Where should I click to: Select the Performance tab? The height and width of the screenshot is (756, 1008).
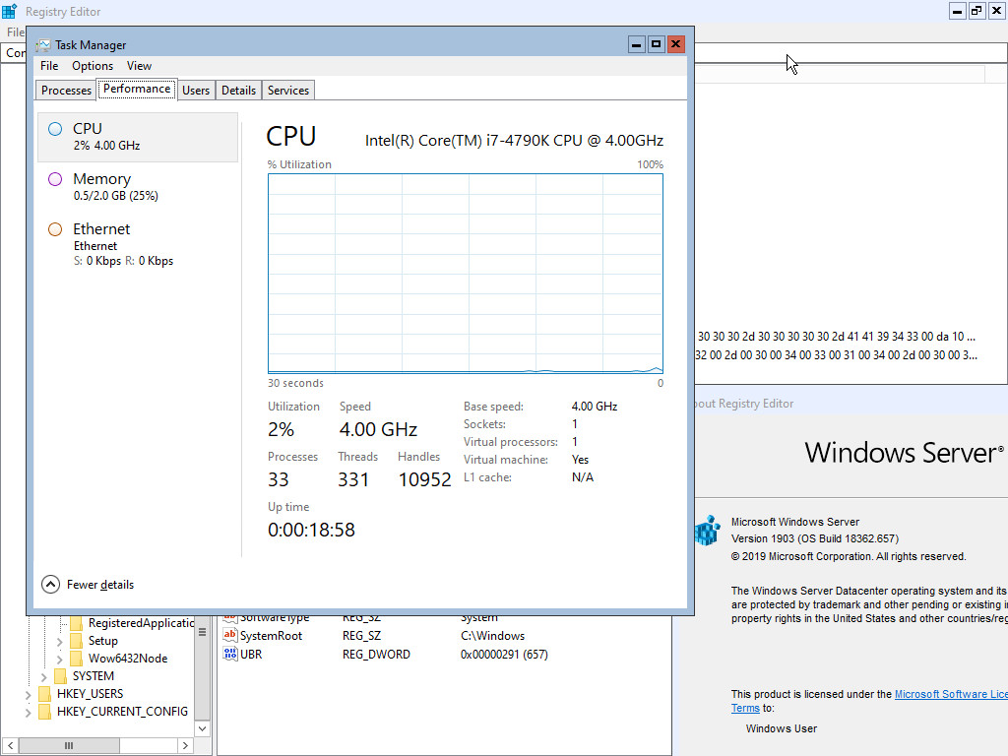point(137,89)
